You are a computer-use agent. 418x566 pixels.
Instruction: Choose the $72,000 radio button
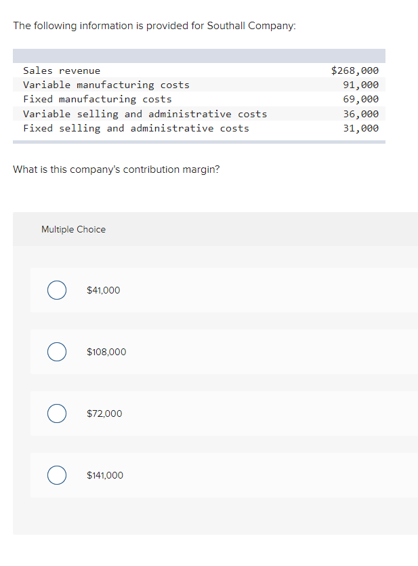[x=57, y=413]
